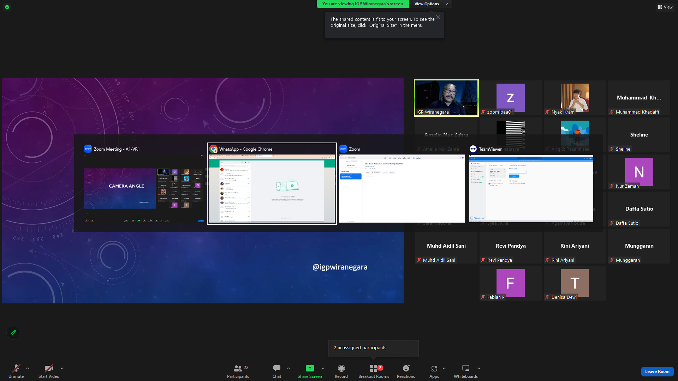The width and height of the screenshot is (678, 381).
Task: Open the Chat bubble icon
Action: pyautogui.click(x=277, y=368)
